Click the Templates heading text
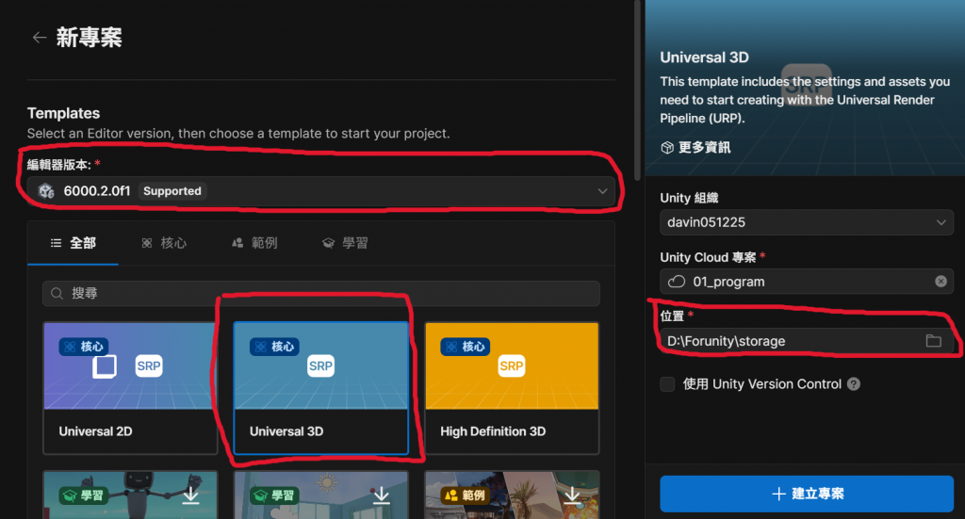Screen dimensions: 965x519 63,113
